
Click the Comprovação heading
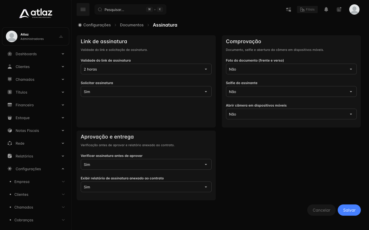[243, 41]
